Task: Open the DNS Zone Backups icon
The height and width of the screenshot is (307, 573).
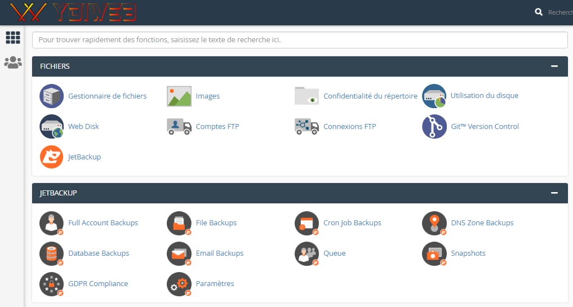Action: pyautogui.click(x=434, y=223)
